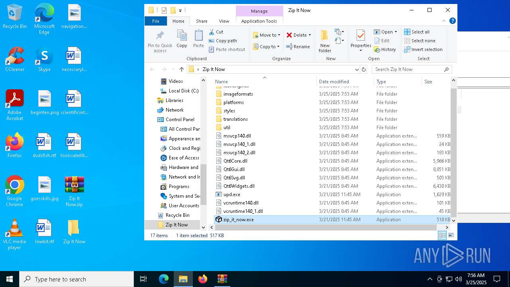Switch to Large icons view layout

(x=451, y=236)
